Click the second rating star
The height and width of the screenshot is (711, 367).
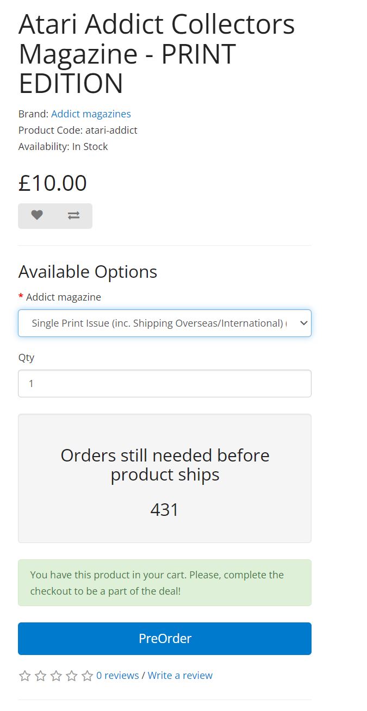[x=41, y=676]
